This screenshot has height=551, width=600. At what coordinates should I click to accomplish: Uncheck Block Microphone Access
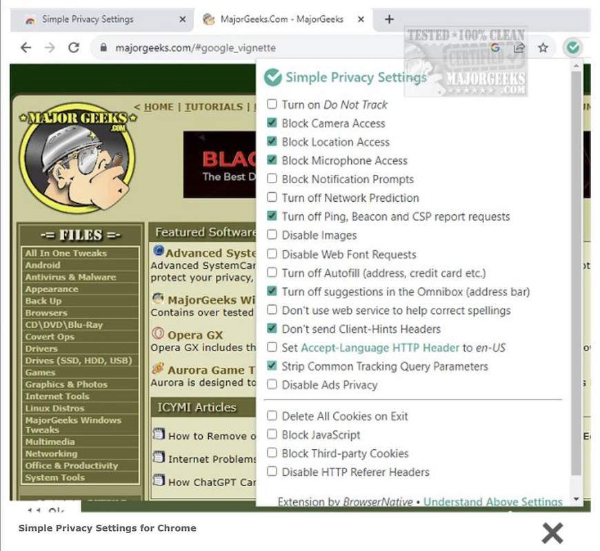(x=272, y=160)
